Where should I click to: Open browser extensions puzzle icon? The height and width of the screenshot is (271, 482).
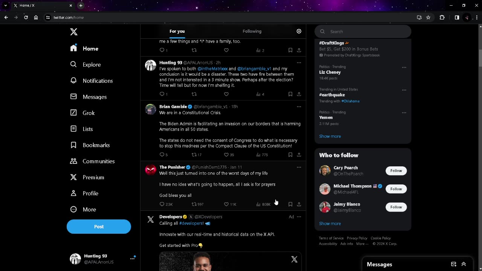[442, 17]
